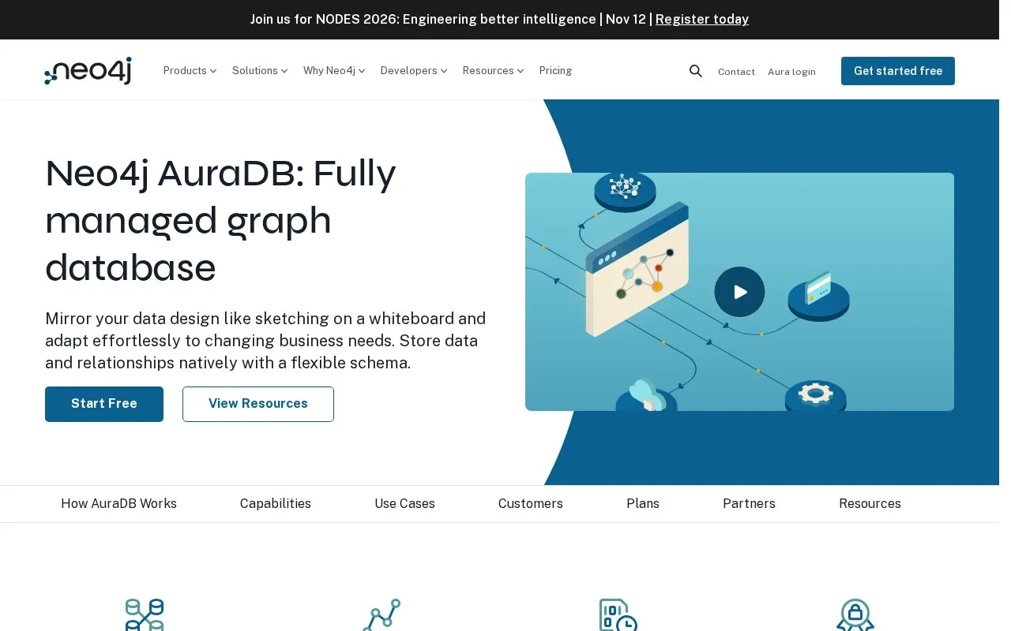Click the security lock badge icon
1011x631 pixels.
855,615
